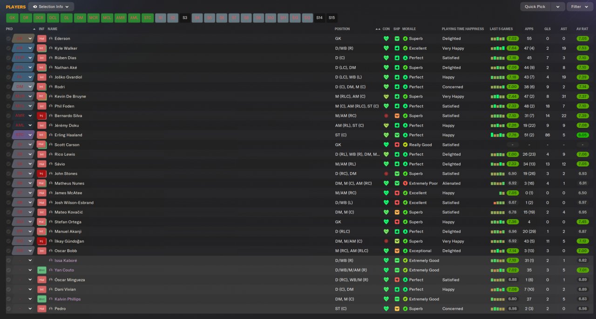Click the Wnt badge for Yan Couto
This screenshot has width=596, height=319.
click(42, 270)
